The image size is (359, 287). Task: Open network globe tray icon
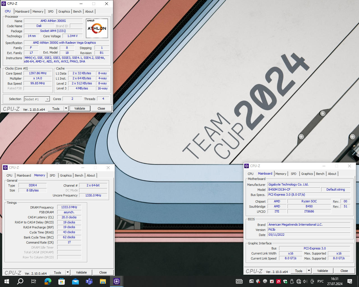[299, 281]
